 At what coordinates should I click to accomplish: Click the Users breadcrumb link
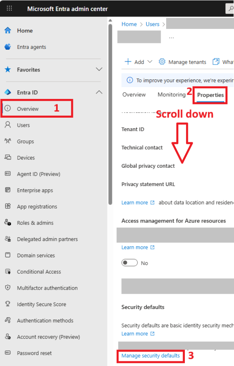tap(152, 24)
